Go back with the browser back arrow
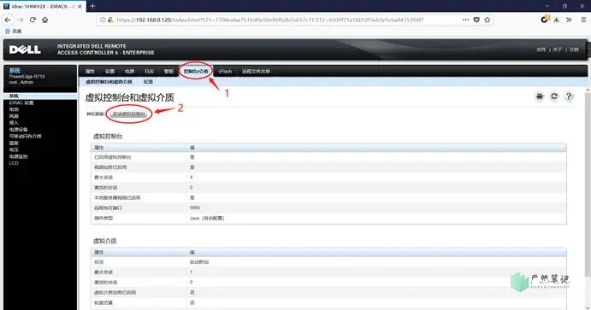Viewport: 591px width, 310px height. click(x=8, y=20)
